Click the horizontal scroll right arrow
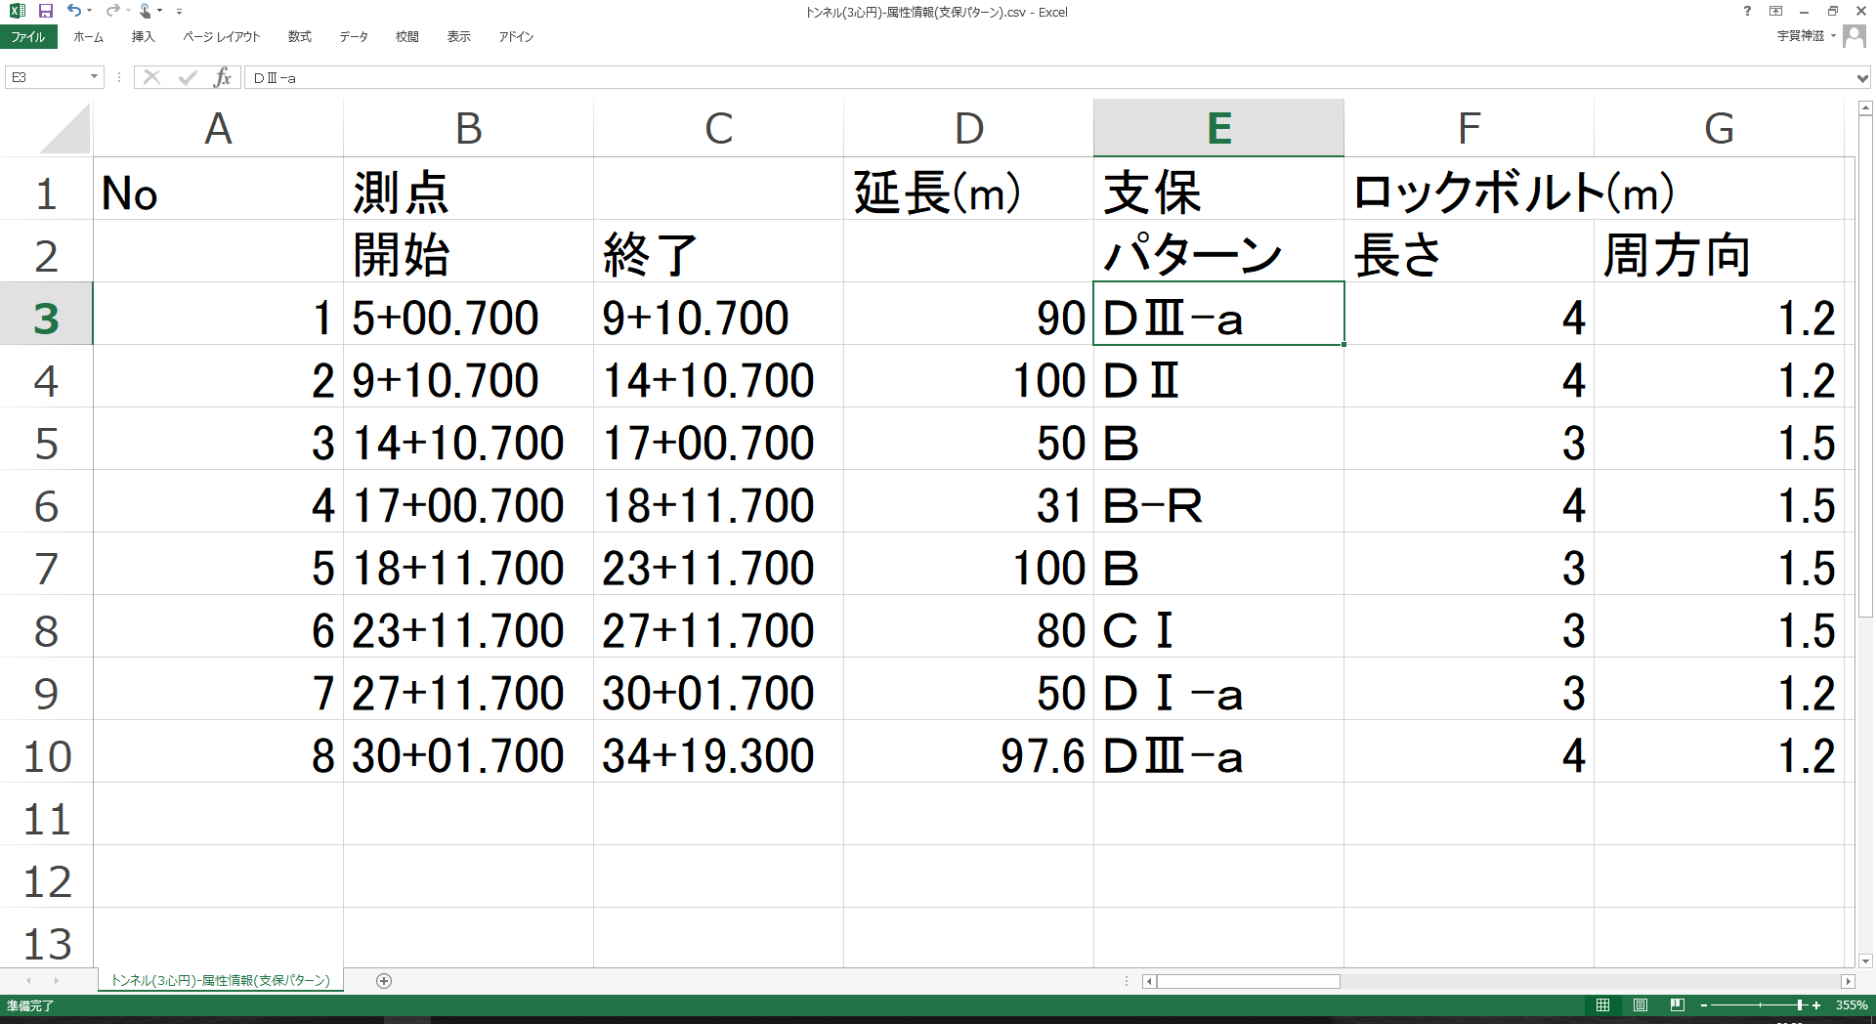1876x1024 pixels. (x=1848, y=981)
